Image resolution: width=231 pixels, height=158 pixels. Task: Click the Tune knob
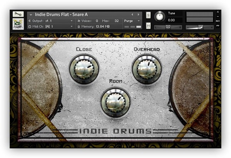click(159, 17)
